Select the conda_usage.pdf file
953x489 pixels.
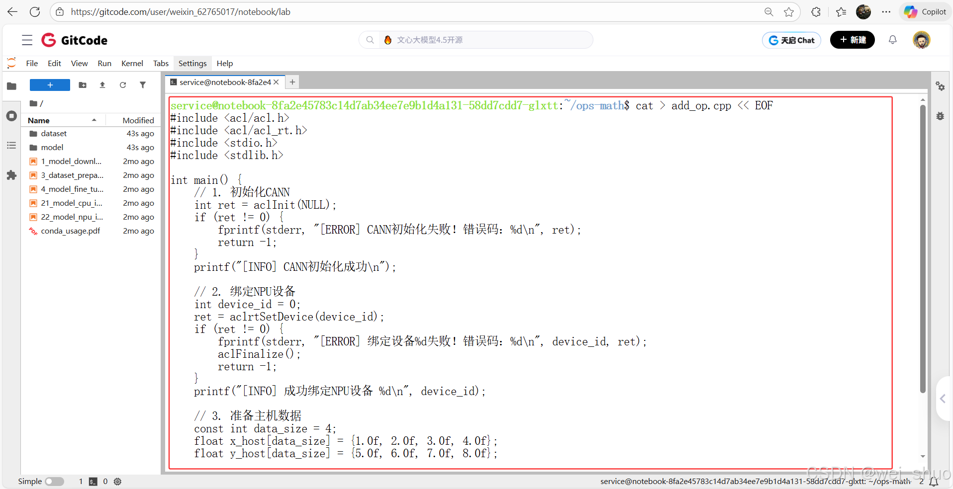tap(92, 231)
